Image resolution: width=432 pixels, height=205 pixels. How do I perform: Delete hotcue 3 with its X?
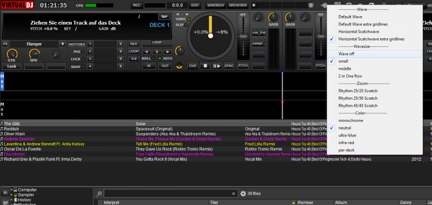point(120,59)
